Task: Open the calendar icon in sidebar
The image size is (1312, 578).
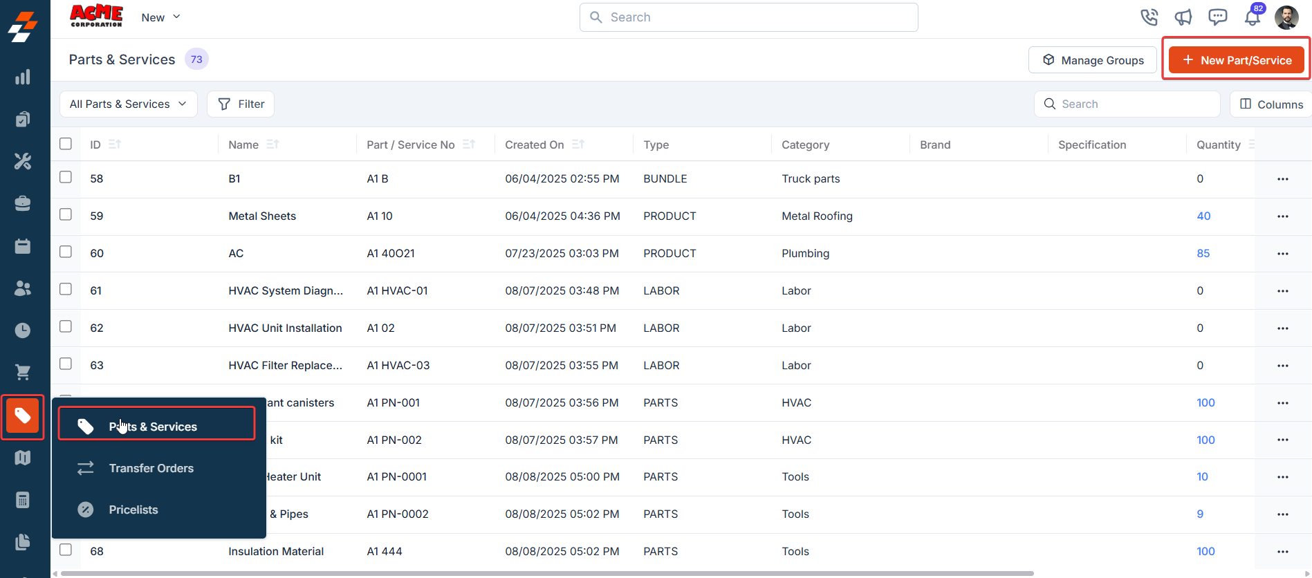Action: point(23,246)
